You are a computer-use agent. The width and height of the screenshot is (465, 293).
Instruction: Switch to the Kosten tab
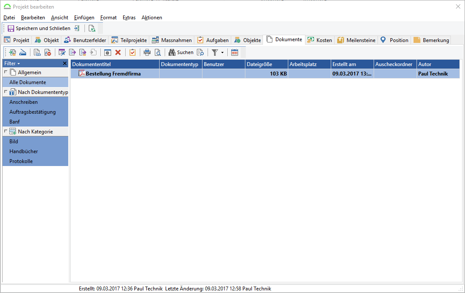[320, 40]
